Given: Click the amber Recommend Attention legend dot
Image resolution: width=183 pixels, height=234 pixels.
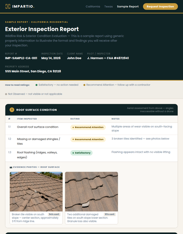Looking at the screenshot, I should [x=85, y=85].
